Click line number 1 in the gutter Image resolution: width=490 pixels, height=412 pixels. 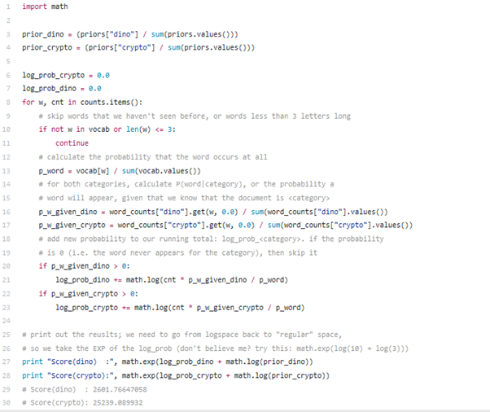point(7,6)
